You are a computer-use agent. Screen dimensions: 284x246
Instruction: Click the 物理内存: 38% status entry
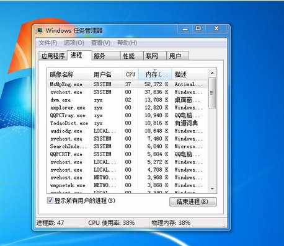[171, 223]
